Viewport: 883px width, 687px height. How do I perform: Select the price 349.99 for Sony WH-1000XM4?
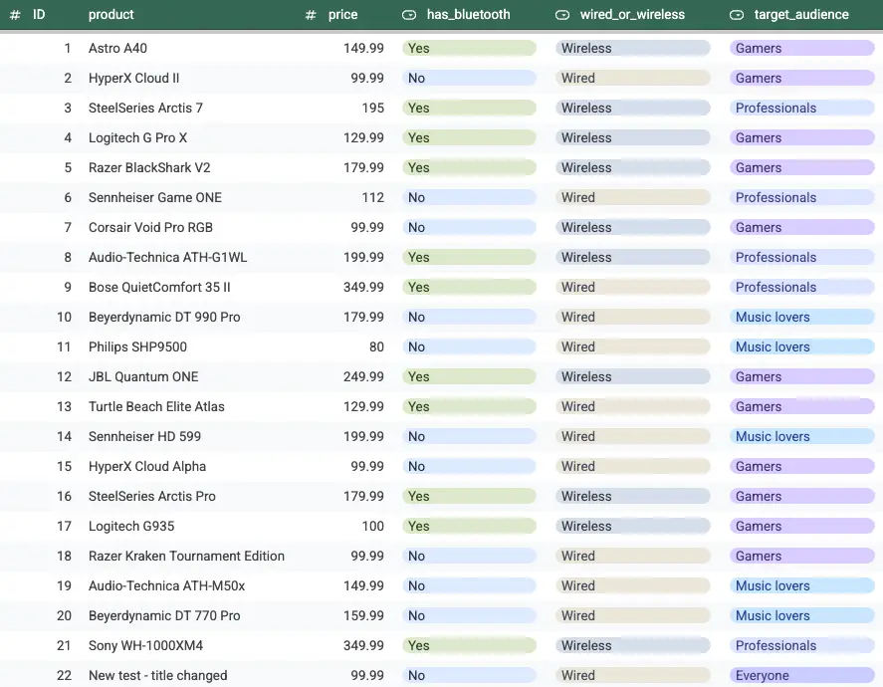363,645
